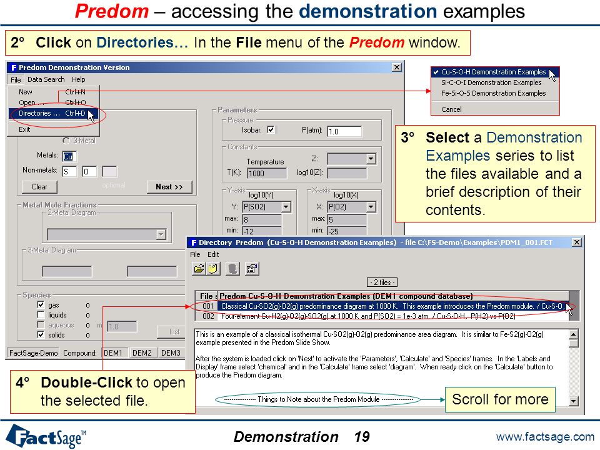Click the DEM1 status bar panel
Image resolution: width=600 pixels, height=450 pixels.
pyautogui.click(x=113, y=352)
